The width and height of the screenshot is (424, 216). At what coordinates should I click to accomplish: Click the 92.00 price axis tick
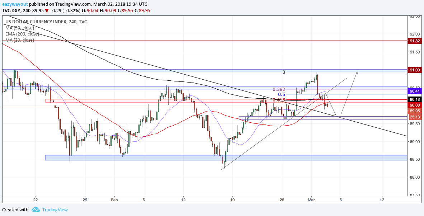click(415, 34)
